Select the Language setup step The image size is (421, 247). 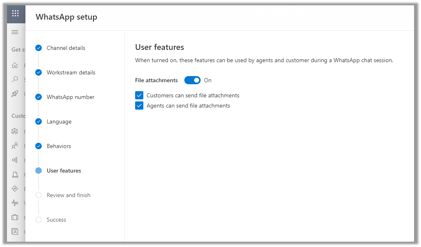click(59, 121)
